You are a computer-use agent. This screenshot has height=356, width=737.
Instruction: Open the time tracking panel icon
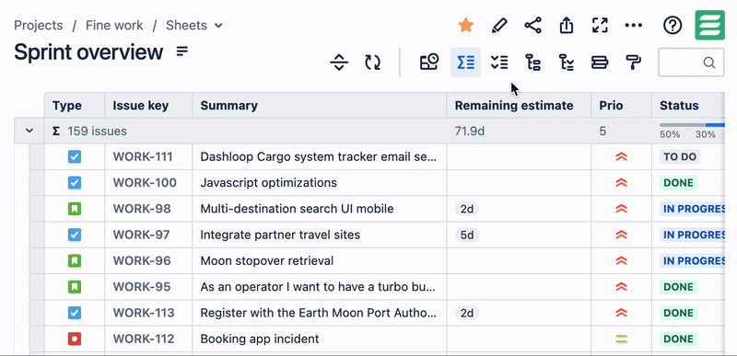pos(429,63)
